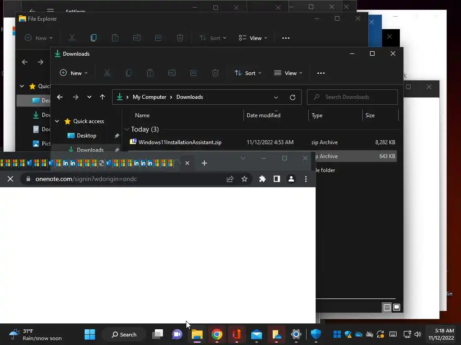Sort by Type column header
Viewport: 461px width, 345px height.
click(x=317, y=115)
